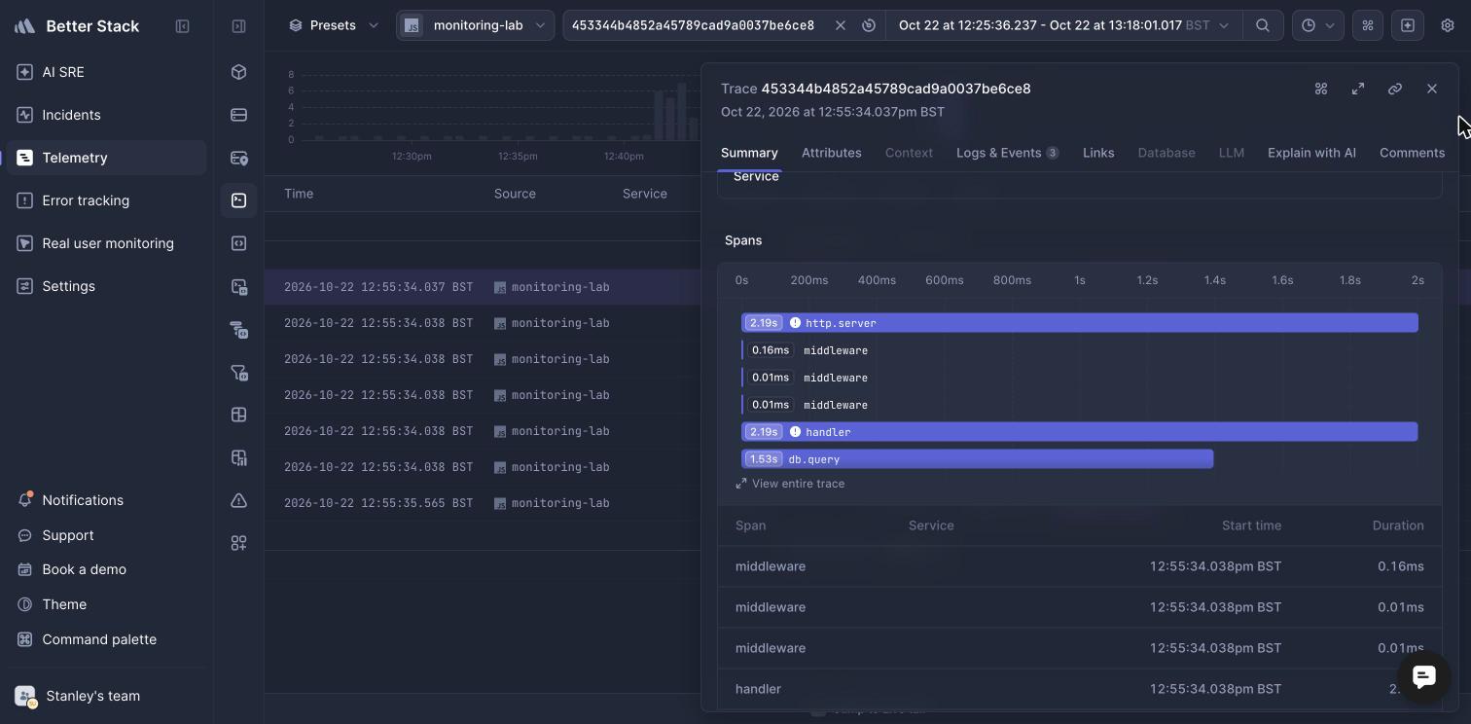This screenshot has width=1471, height=724.
Task: Open the top-right gear settings icon
Action: [1448, 25]
